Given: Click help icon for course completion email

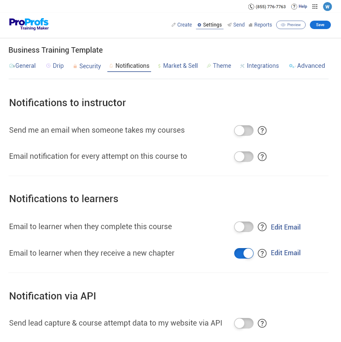Looking at the screenshot, I should (262, 227).
